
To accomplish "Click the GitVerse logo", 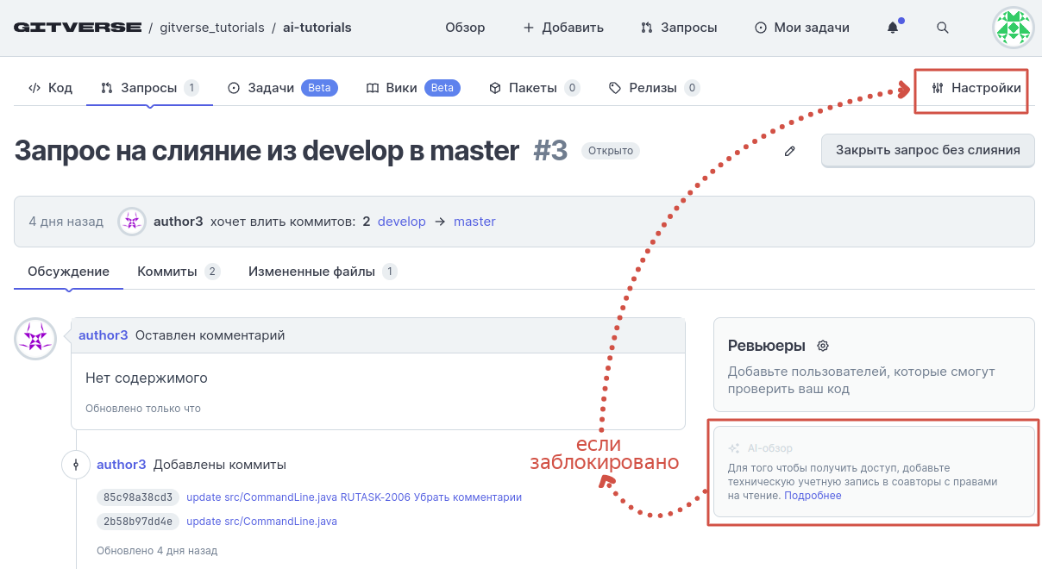I will pyautogui.click(x=78, y=28).
